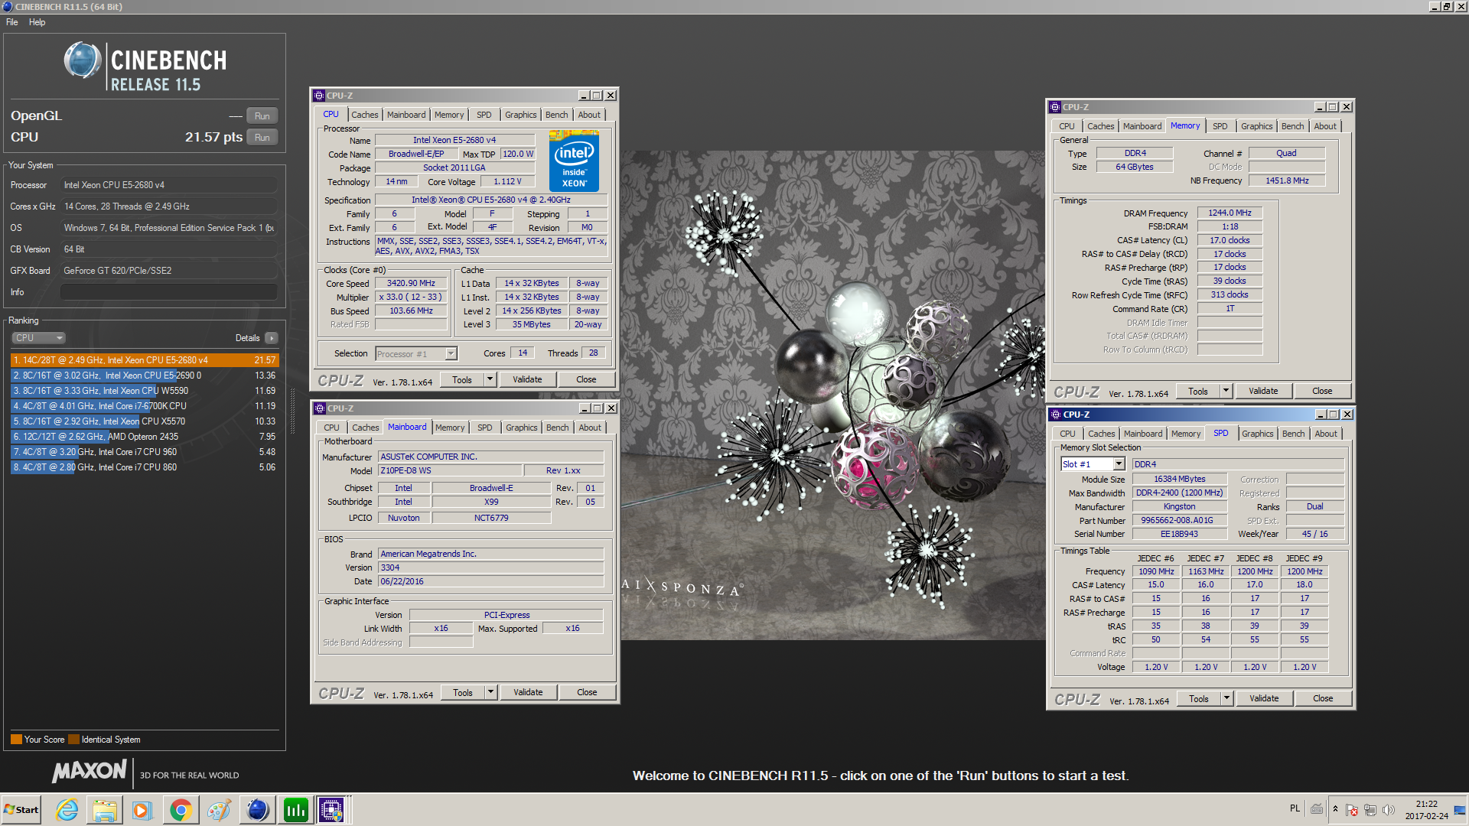Click the Core Speed 3420.90 MHz value
The width and height of the screenshot is (1469, 826).
pos(411,284)
